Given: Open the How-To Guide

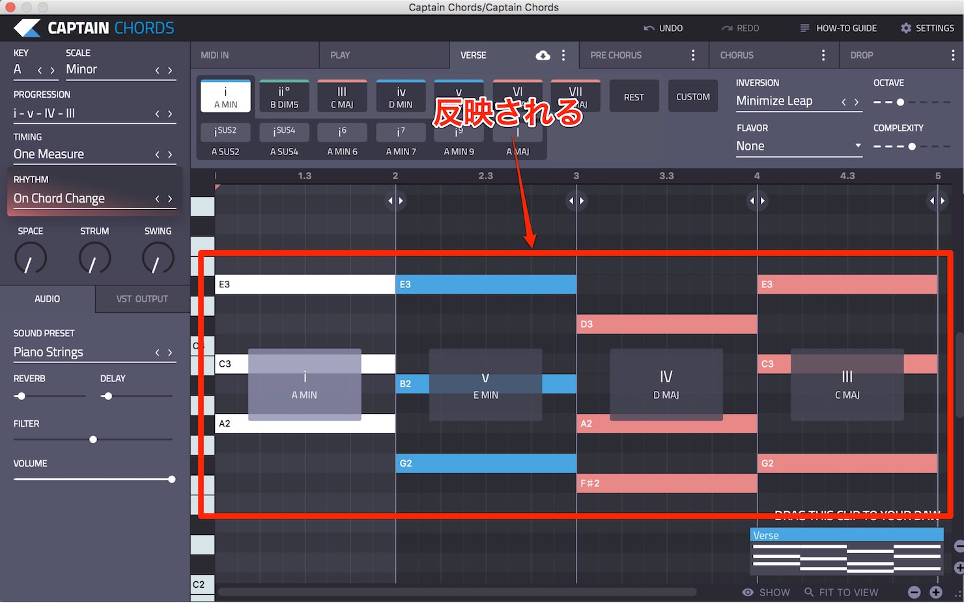Looking at the screenshot, I should coord(838,28).
